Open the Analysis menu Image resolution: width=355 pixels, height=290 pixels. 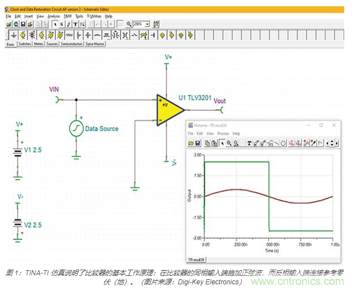(x=54, y=16)
